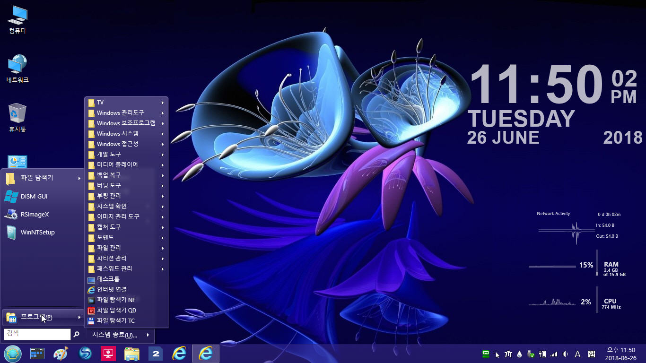Image resolution: width=646 pixels, height=363 pixels.
Task: Click the '가' font tray icon
Action: point(508,354)
